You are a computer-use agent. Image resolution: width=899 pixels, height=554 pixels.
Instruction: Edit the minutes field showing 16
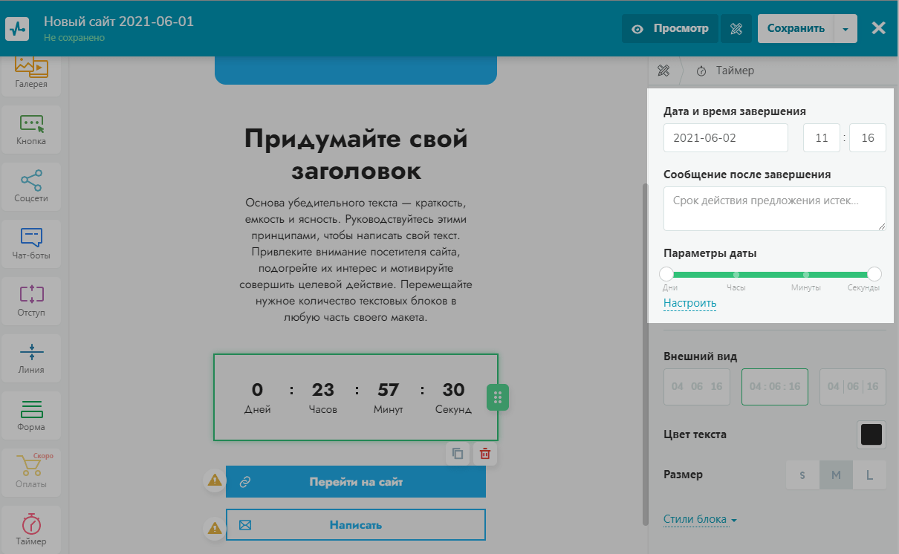(868, 137)
